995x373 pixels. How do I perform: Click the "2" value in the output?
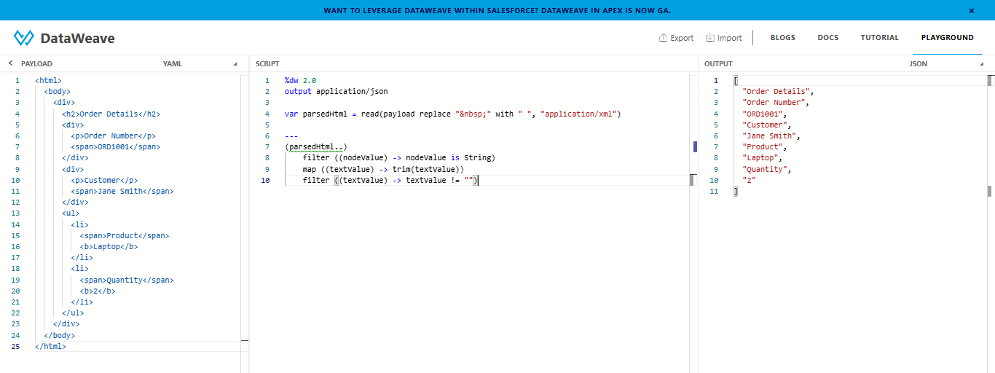click(x=749, y=180)
